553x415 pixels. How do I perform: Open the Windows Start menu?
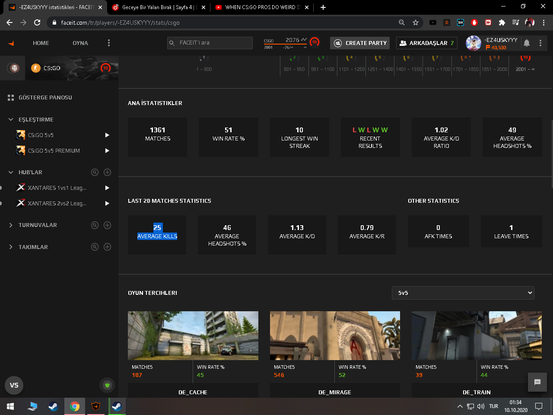click(x=10, y=406)
